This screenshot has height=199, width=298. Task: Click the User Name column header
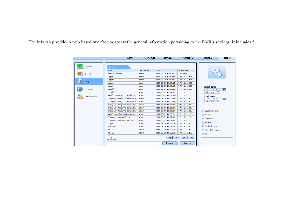(x=146, y=70)
